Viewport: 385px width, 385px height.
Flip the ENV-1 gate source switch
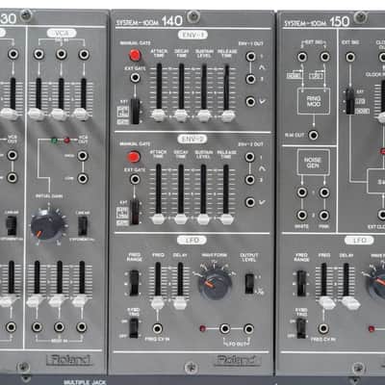point(136,111)
